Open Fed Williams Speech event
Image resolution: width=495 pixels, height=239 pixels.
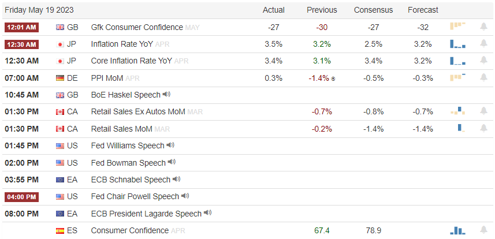(128, 145)
